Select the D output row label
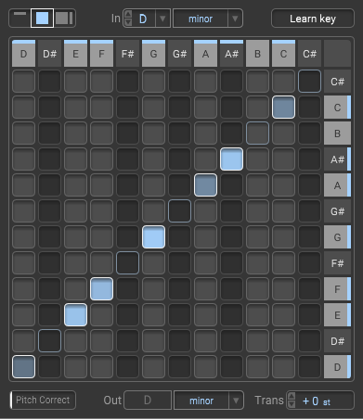The width and height of the screenshot is (363, 420). [x=337, y=367]
